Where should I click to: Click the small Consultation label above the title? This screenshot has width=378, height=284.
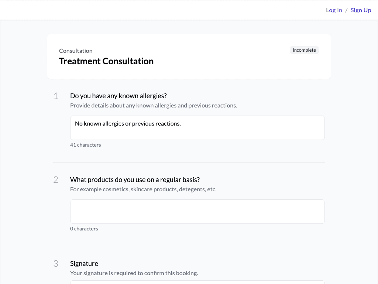[x=76, y=51]
